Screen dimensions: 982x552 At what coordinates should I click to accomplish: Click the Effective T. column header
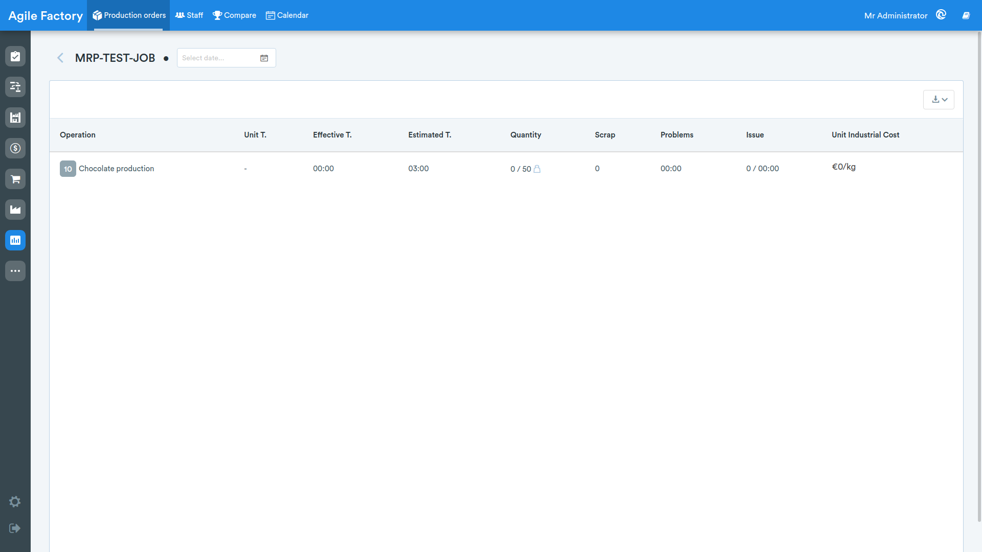click(332, 135)
